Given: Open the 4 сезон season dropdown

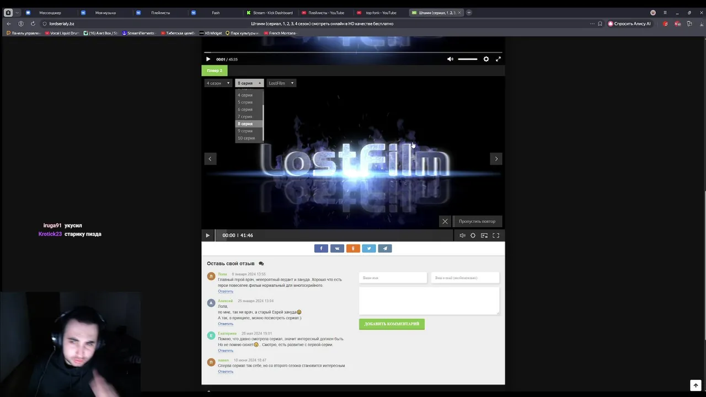Looking at the screenshot, I should coord(218,83).
